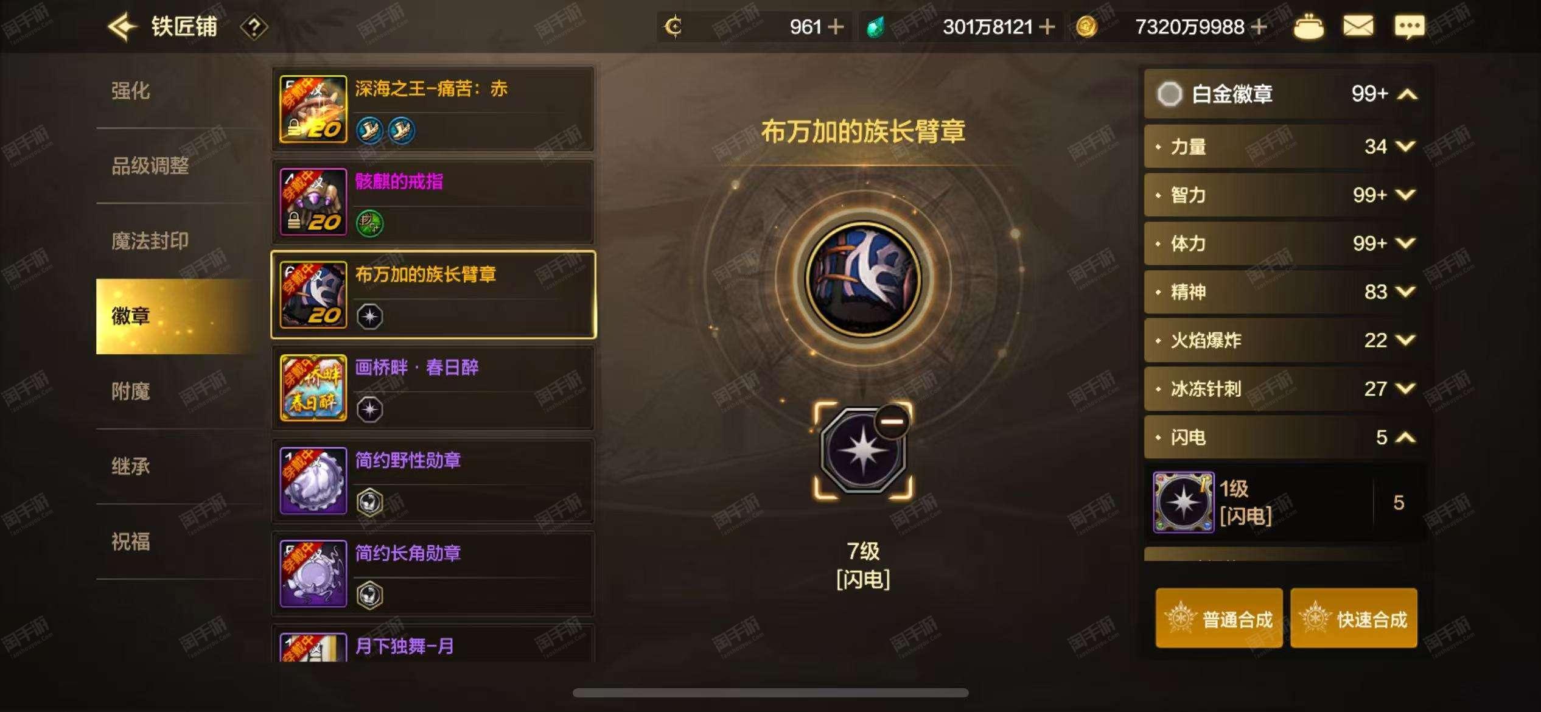Click the 快速合成 button
This screenshot has height=712, width=1541.
(1354, 618)
